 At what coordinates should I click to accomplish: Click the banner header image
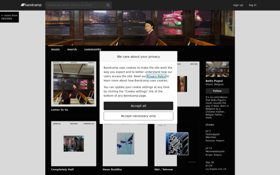click(140, 28)
